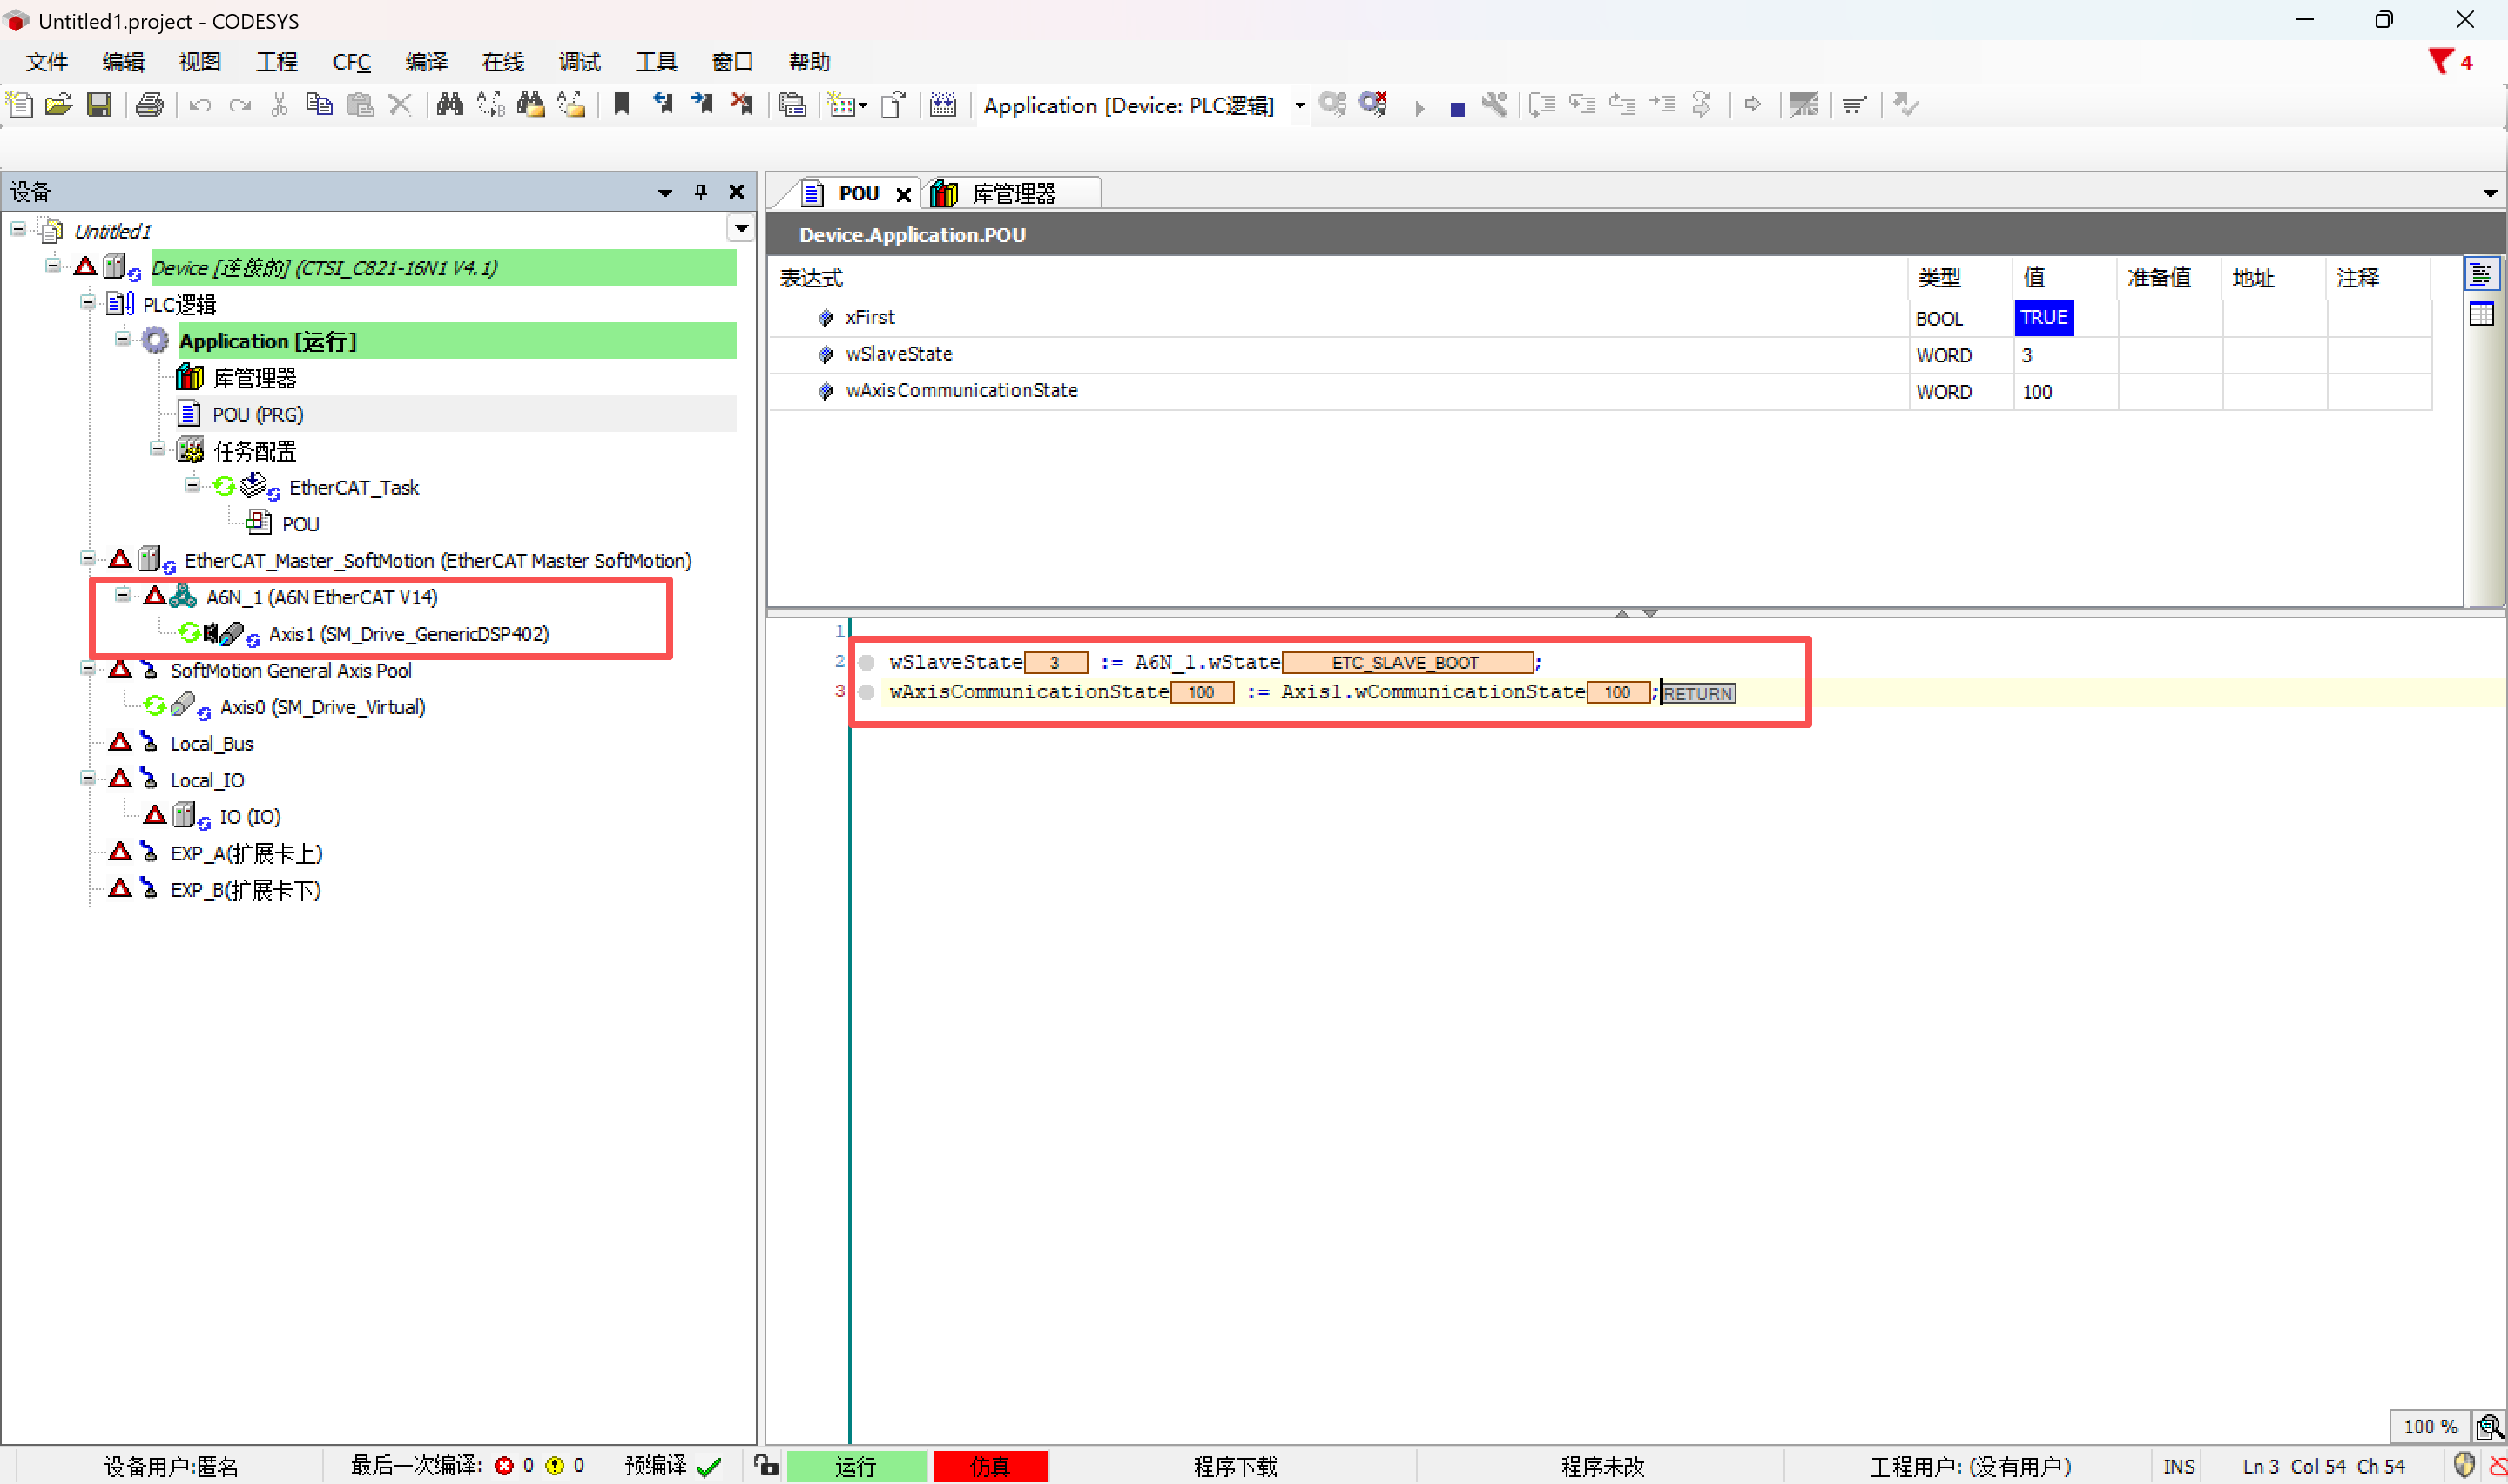Click the 运行 status button
Image resolution: width=2508 pixels, height=1484 pixels.
point(857,1466)
